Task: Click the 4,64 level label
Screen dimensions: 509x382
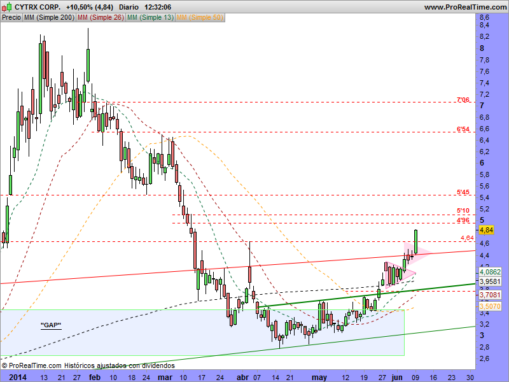Action: (x=467, y=237)
